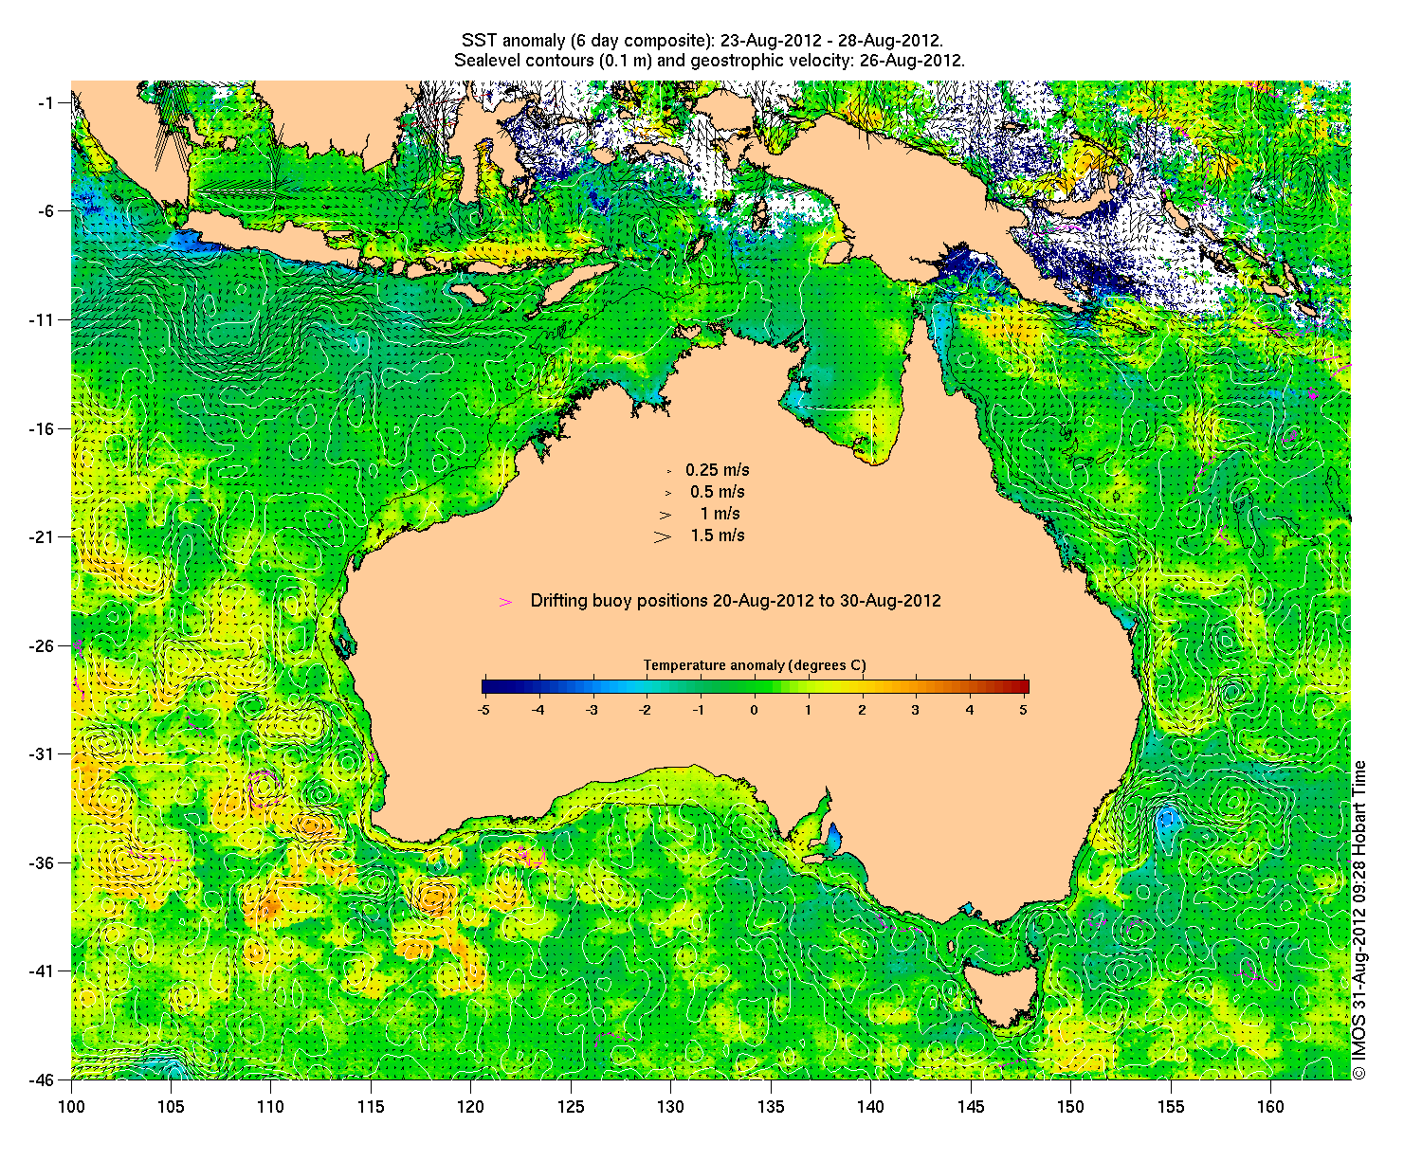Click the -5 tick label under the colorbar
Screen dimensions: 1422x1161
[483, 709]
